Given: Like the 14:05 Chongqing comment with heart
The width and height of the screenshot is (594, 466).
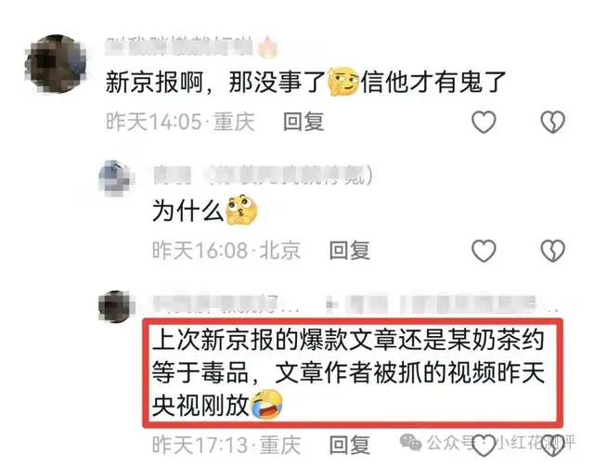Looking at the screenshot, I should tap(484, 122).
